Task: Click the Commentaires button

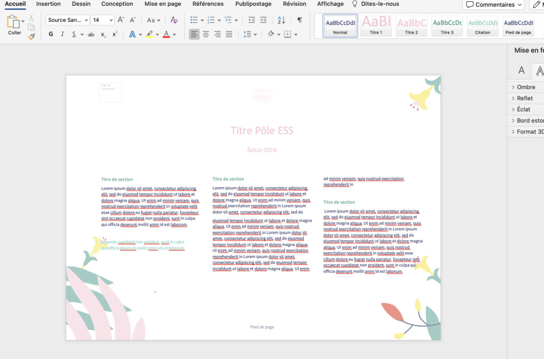Action: [493, 4]
